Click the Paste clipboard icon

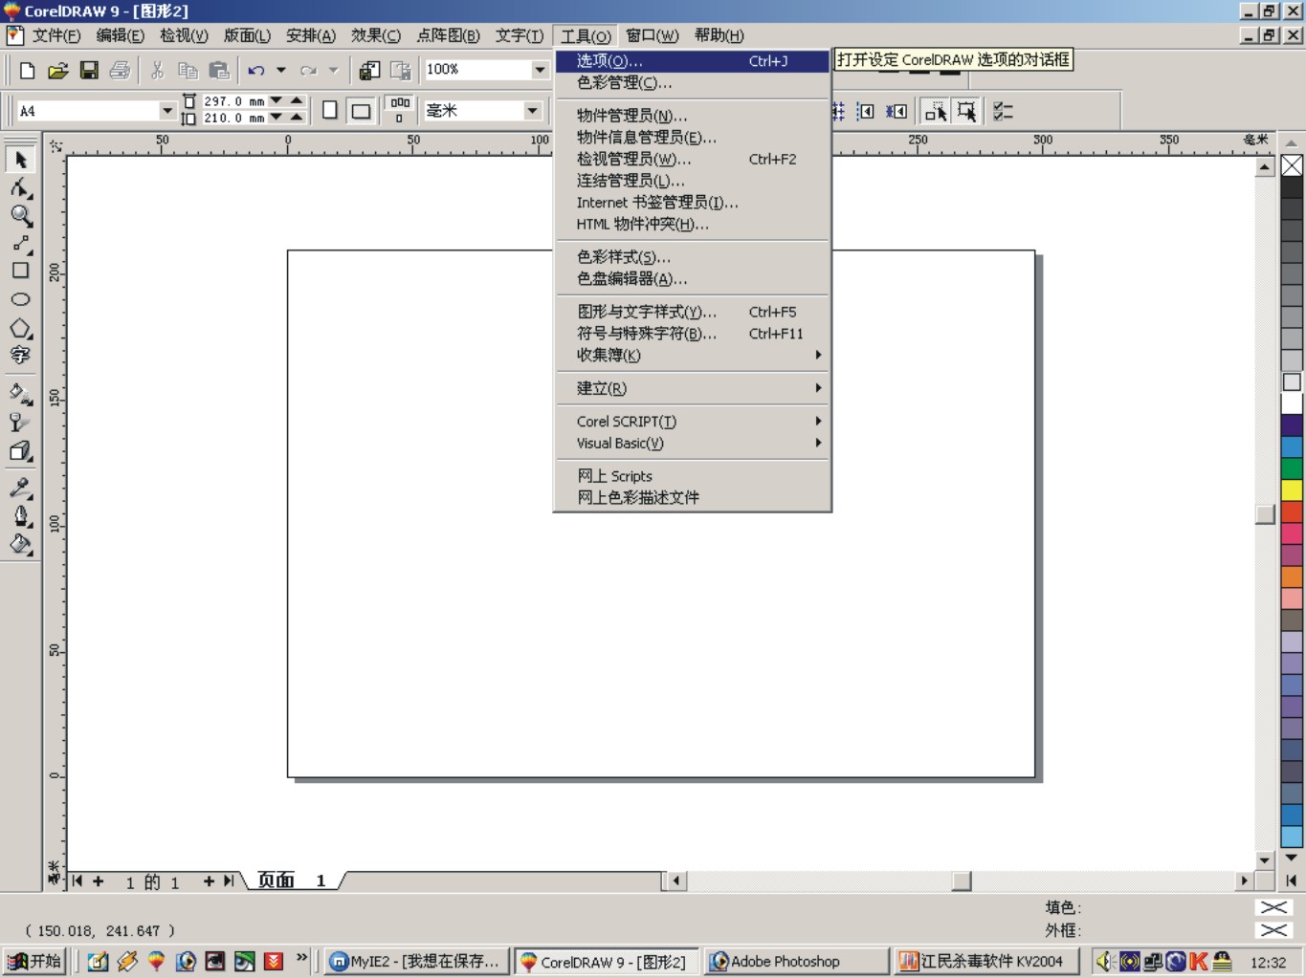pos(219,70)
